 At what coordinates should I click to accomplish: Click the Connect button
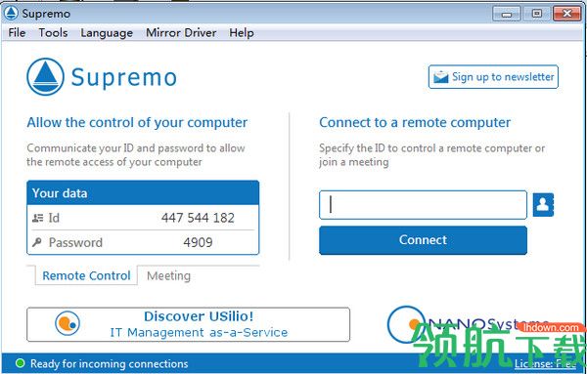click(x=423, y=240)
